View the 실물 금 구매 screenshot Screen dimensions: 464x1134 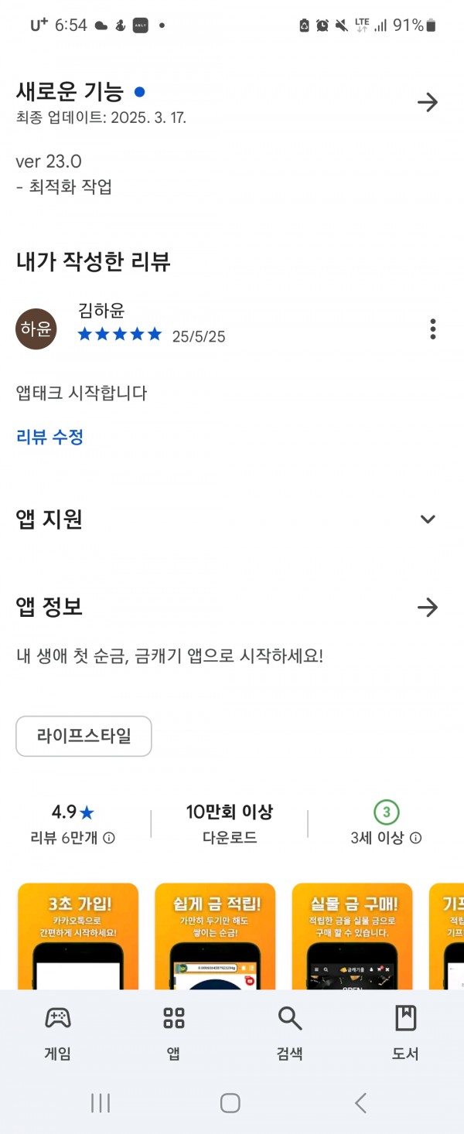[x=353, y=936]
